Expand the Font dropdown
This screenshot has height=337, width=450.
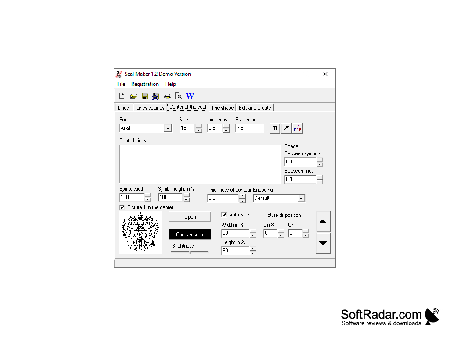click(168, 128)
